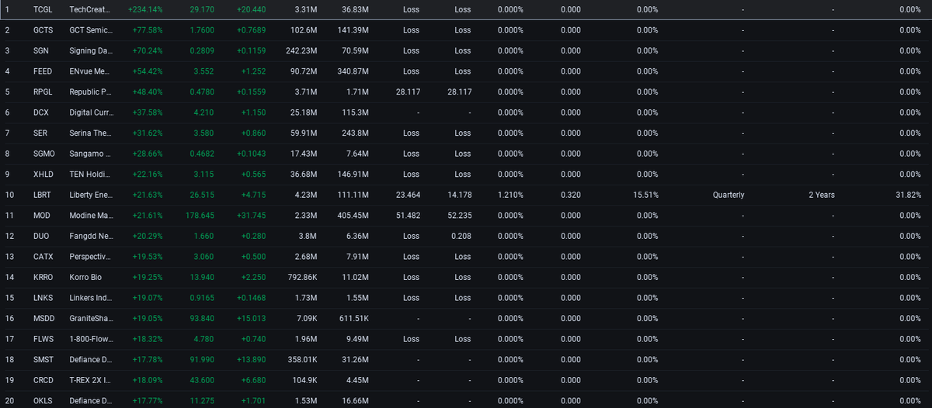Select the 242.23M volume cell

pyautogui.click(x=301, y=50)
